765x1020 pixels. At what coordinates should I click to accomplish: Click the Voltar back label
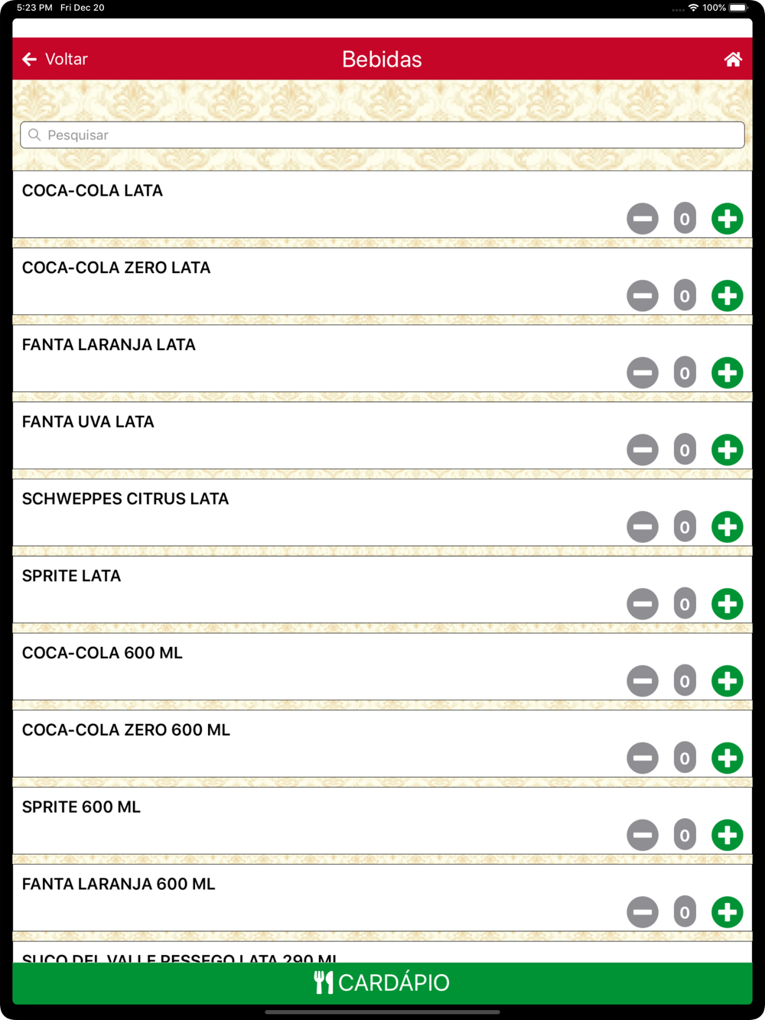point(67,60)
